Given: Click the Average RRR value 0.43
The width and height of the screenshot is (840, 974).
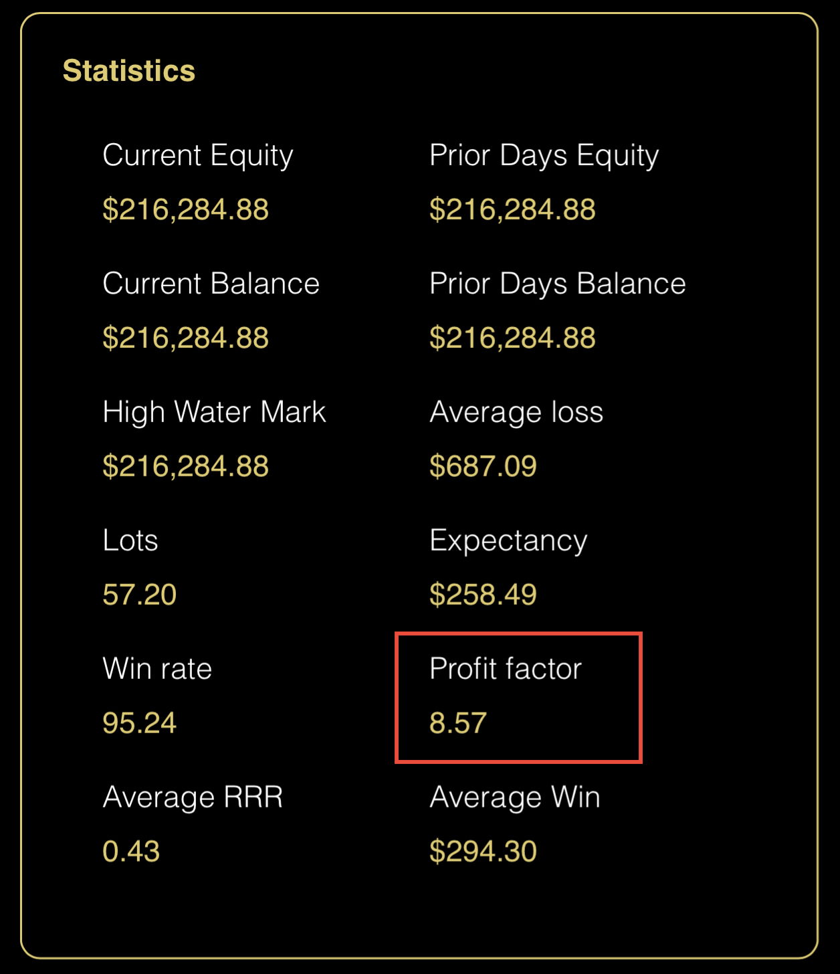Looking at the screenshot, I should [131, 852].
